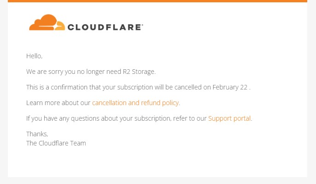Screen dimensions: 316x184
Task: Click the CLOUDFLARE wordmark text
Action: pos(105,27)
